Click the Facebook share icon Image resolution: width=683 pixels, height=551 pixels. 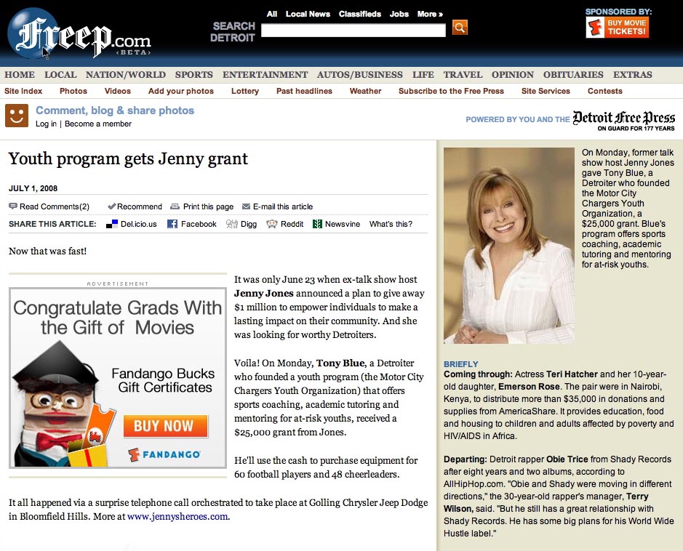click(172, 224)
